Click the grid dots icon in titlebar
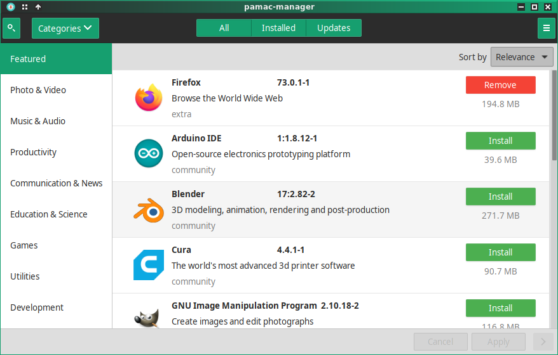558x355 pixels. click(x=25, y=7)
